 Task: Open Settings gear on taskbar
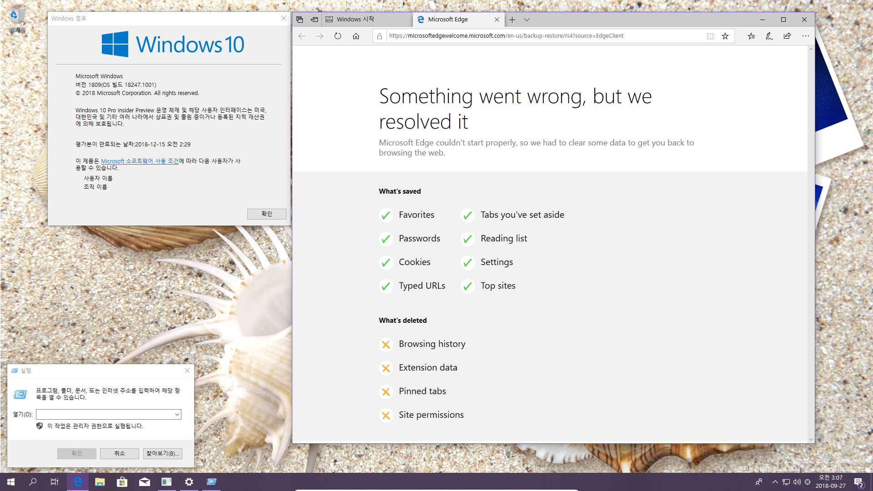point(189,482)
